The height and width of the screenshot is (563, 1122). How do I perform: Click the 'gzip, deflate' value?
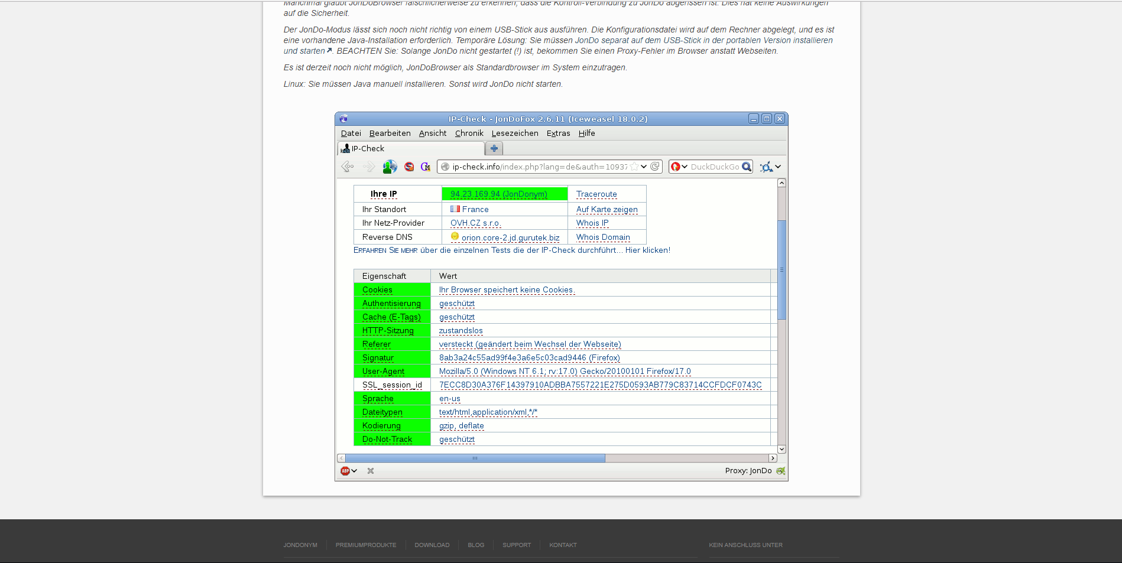462,425
